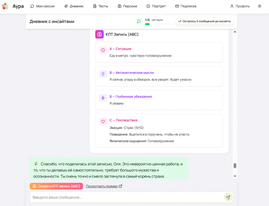
Task: Click the Ситуация alert circle icon
Action: pos(103,50)
